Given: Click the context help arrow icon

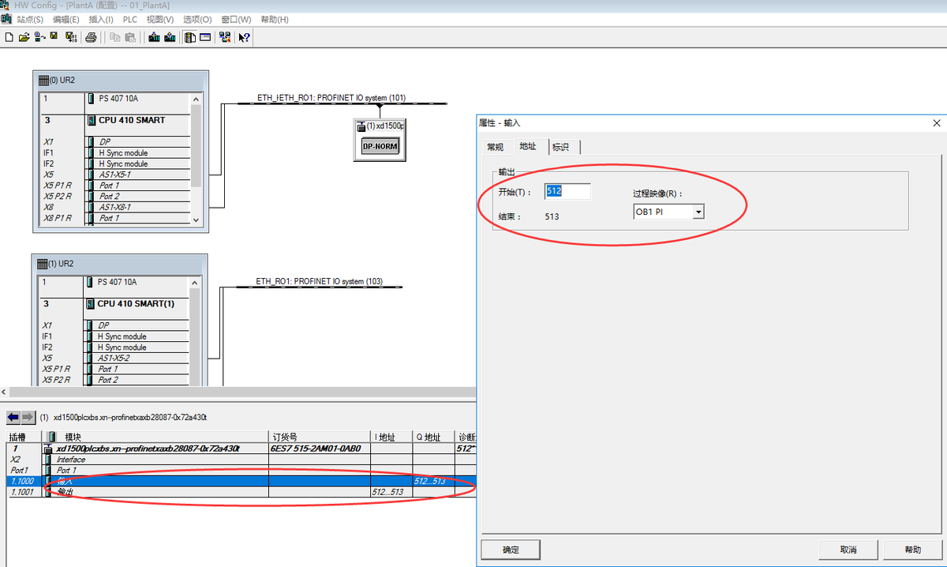Looking at the screenshot, I should (x=245, y=37).
